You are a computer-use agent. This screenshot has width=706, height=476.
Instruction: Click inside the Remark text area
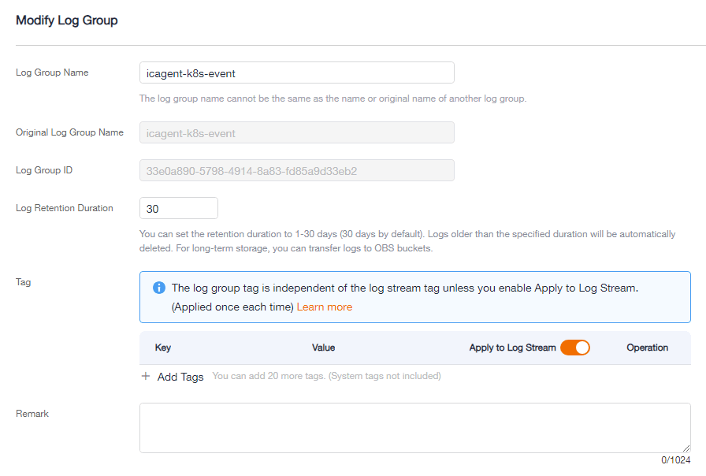click(x=414, y=428)
